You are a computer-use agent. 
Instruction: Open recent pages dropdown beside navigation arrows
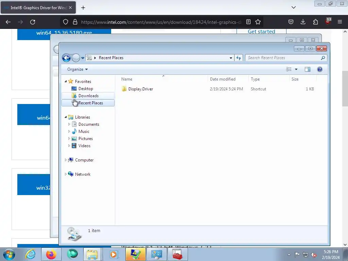pos(83,58)
